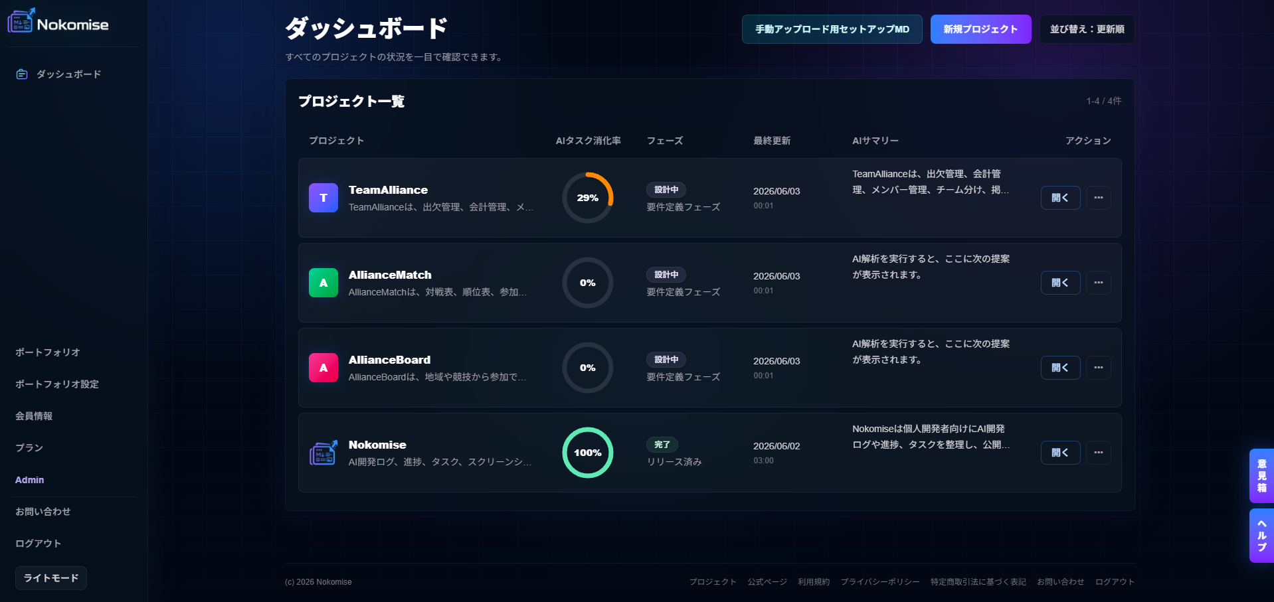The height and width of the screenshot is (602, 1274).
Task: Click the Nokomise project name in list
Action: pos(377,445)
